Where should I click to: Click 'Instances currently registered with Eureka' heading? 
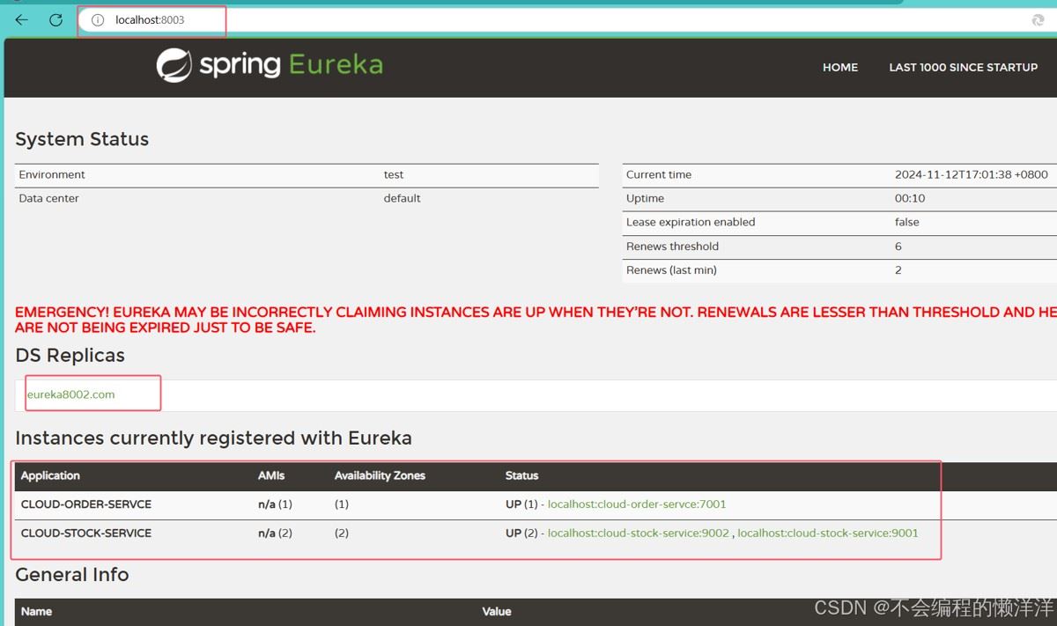pos(213,438)
